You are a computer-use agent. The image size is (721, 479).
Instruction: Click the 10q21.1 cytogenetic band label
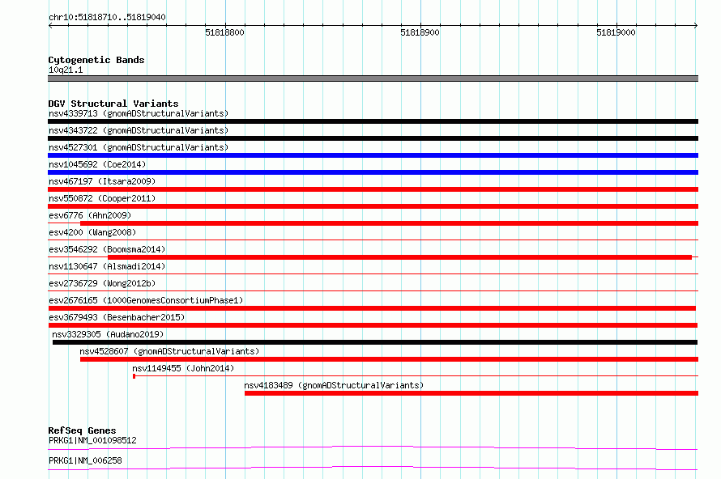[x=66, y=70]
